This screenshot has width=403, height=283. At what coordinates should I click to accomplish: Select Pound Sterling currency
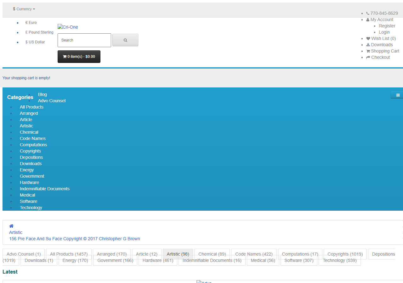pos(39,32)
